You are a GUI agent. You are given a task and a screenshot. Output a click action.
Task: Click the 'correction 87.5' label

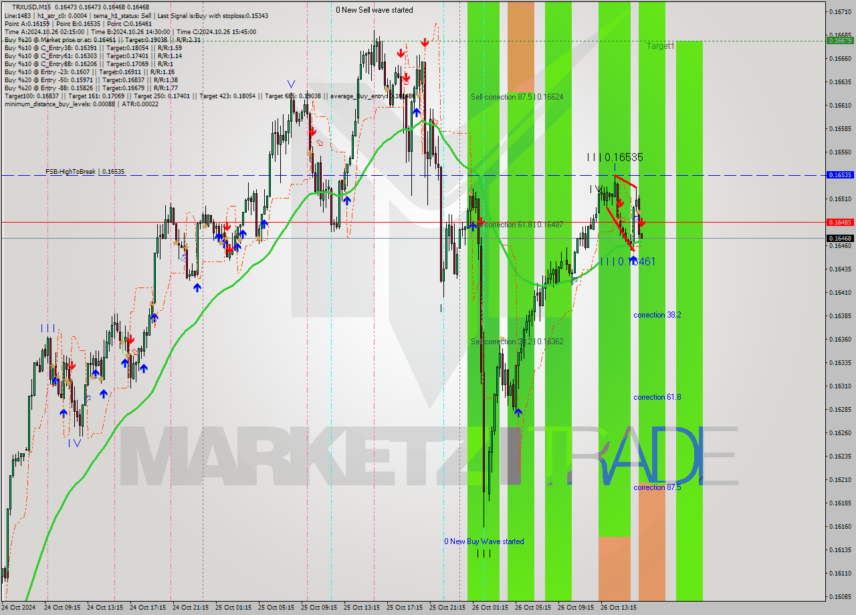point(657,487)
